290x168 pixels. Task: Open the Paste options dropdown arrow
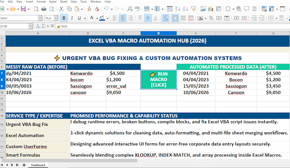coord(82,9)
